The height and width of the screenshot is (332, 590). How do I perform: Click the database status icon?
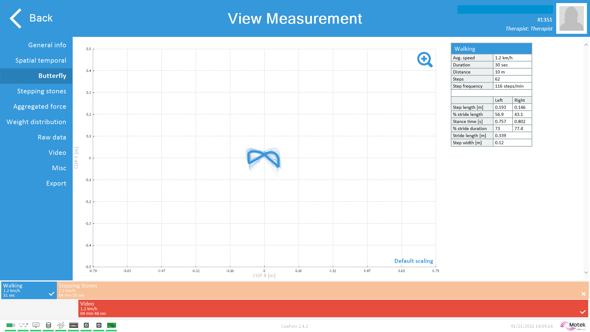49,325
